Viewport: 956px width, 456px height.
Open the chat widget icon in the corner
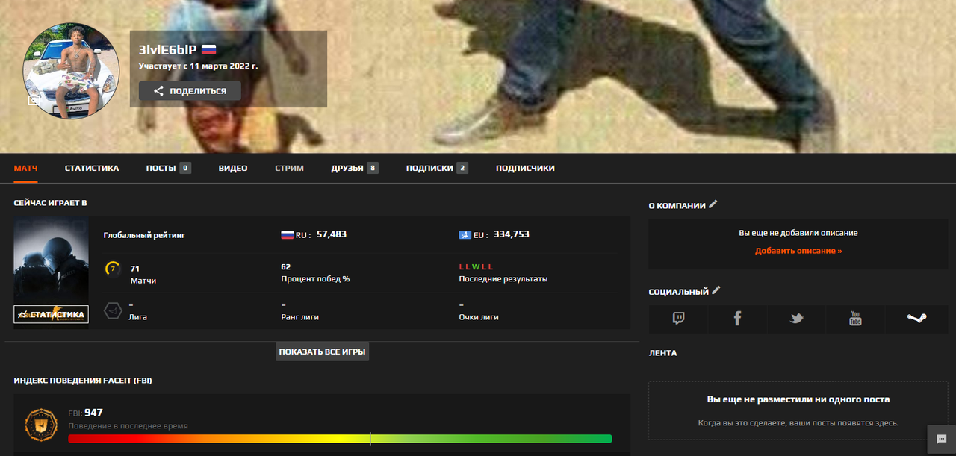click(x=941, y=440)
